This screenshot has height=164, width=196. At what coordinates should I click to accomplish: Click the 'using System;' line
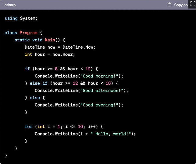(21, 18)
